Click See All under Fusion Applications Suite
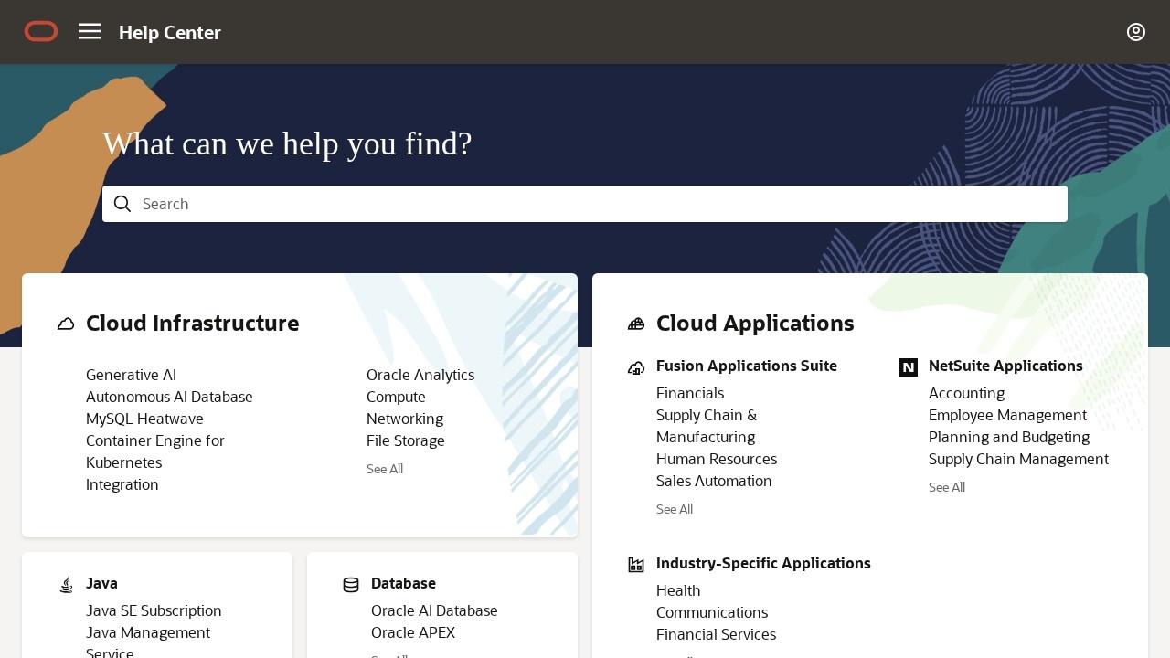This screenshot has height=658, width=1170. [675, 509]
